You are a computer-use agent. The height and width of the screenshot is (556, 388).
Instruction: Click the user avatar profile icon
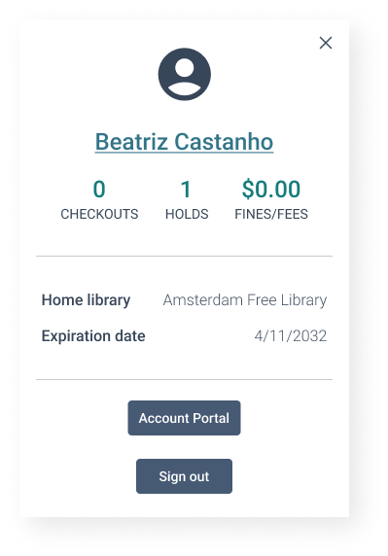(184, 75)
